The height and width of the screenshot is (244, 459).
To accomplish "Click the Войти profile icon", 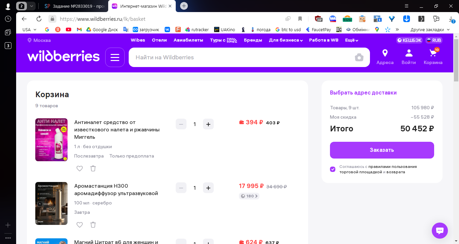I will (409, 57).
